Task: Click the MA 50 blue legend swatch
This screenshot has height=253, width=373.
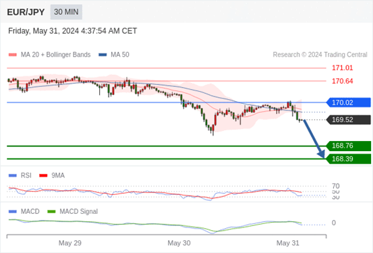Action: (x=103, y=55)
